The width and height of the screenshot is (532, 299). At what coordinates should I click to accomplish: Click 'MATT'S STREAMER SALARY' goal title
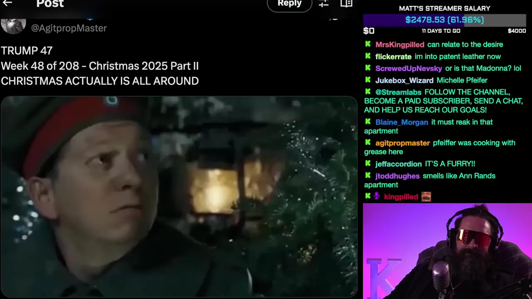(x=445, y=8)
